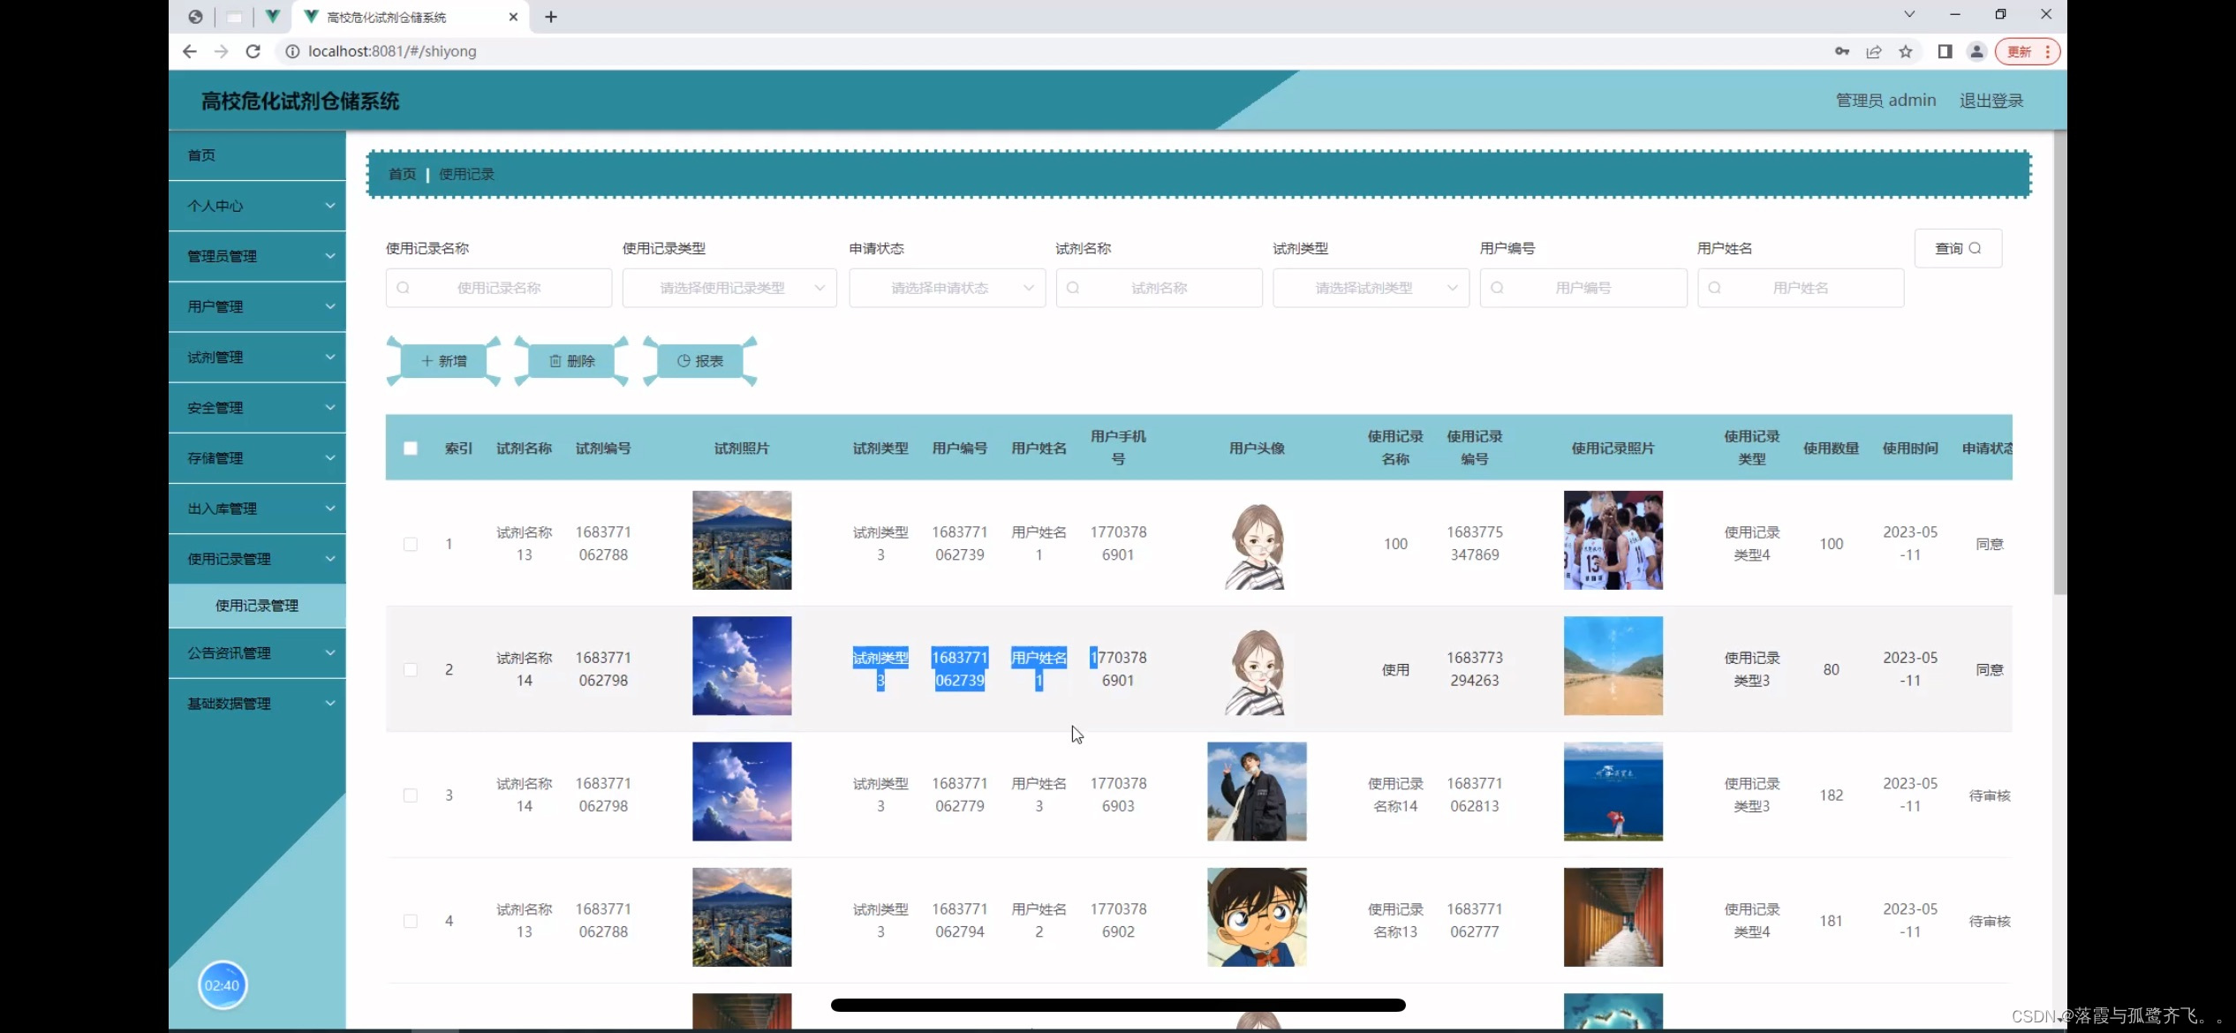Toggle the select-all checkbox in table header
Viewport: 2236px width, 1033px height.
point(411,448)
